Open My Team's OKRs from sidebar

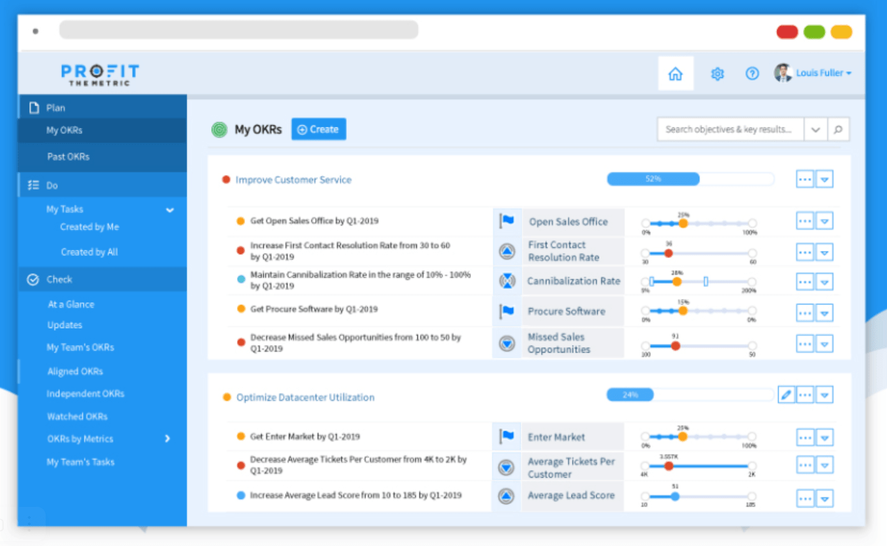pyautogui.click(x=80, y=348)
